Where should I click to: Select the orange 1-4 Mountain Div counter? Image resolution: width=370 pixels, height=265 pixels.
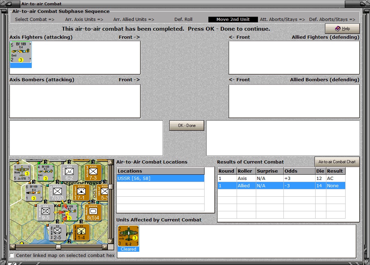point(81,232)
